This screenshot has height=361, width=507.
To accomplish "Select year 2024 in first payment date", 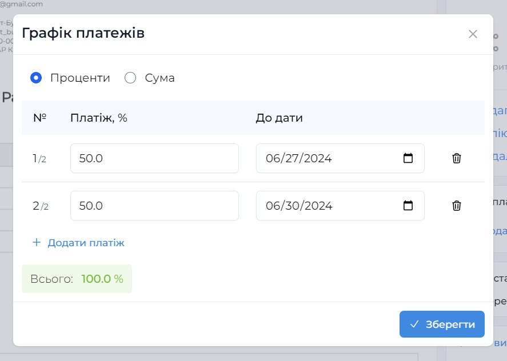I will coord(318,158).
